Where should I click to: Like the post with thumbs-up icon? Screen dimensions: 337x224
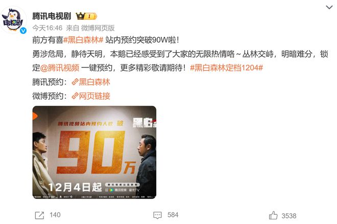click(273, 215)
